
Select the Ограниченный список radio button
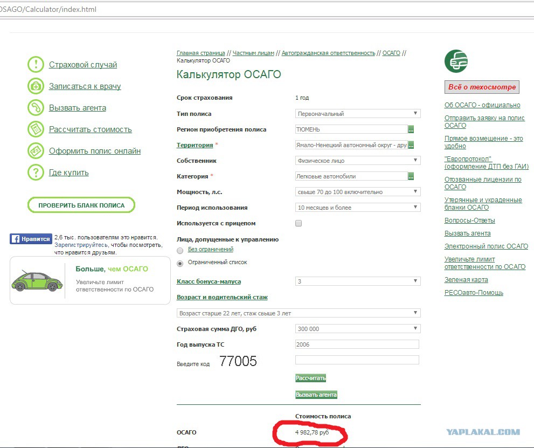[x=180, y=263]
